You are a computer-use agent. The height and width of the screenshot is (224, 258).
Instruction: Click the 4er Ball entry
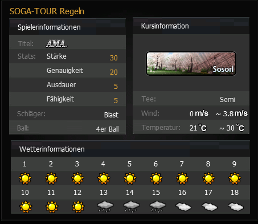108,129
